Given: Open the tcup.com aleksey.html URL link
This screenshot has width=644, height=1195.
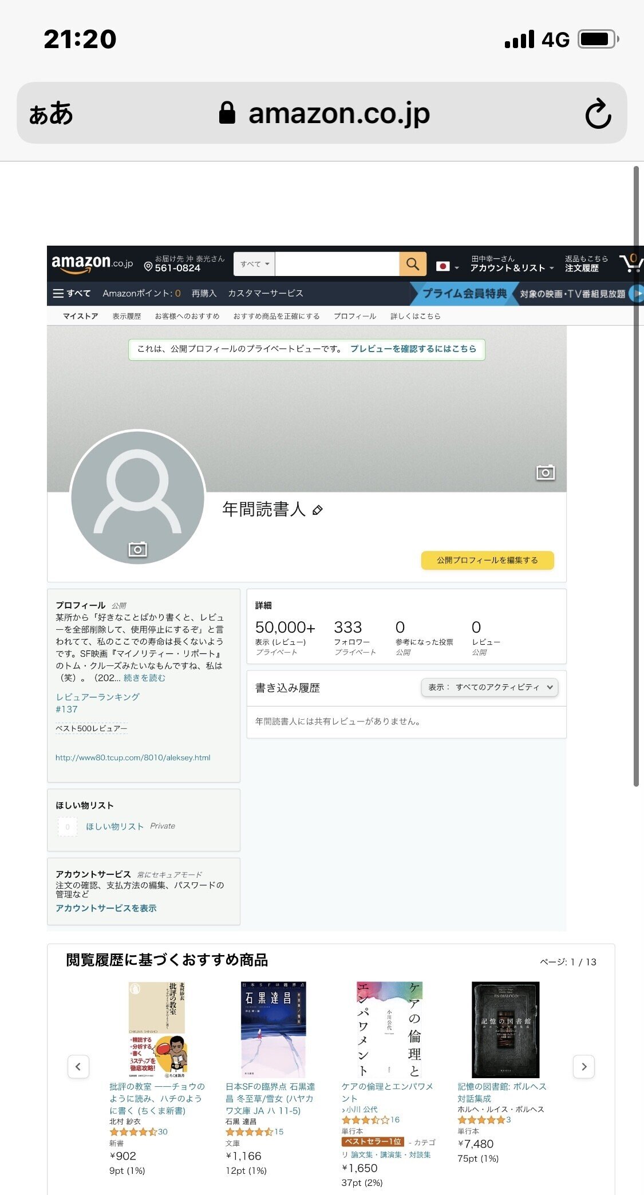Looking at the screenshot, I should point(133,758).
